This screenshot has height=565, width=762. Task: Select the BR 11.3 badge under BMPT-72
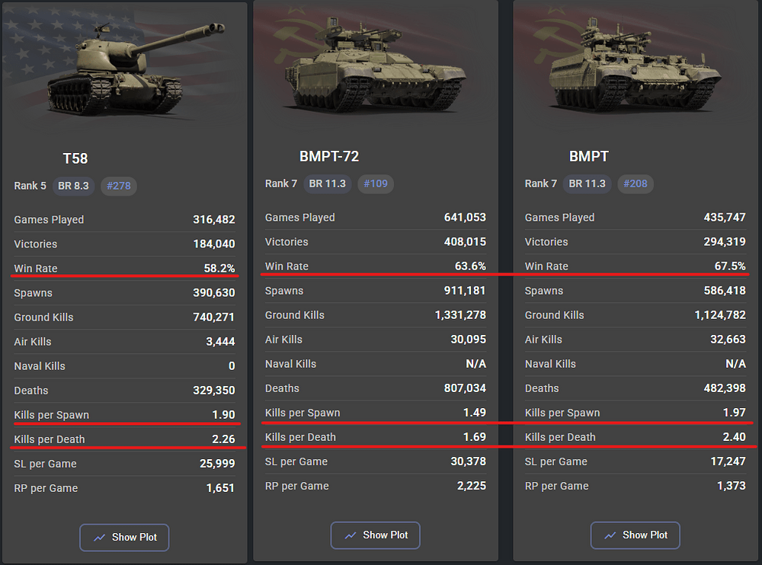[328, 184]
